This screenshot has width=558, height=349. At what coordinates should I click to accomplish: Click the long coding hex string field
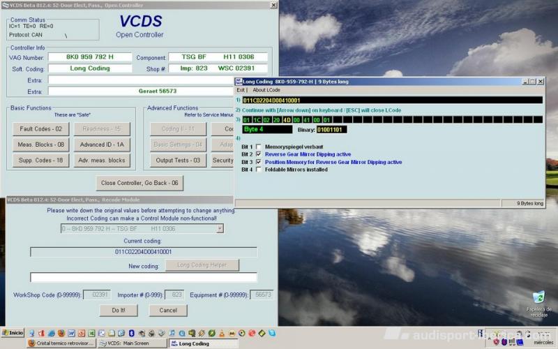[392, 100]
